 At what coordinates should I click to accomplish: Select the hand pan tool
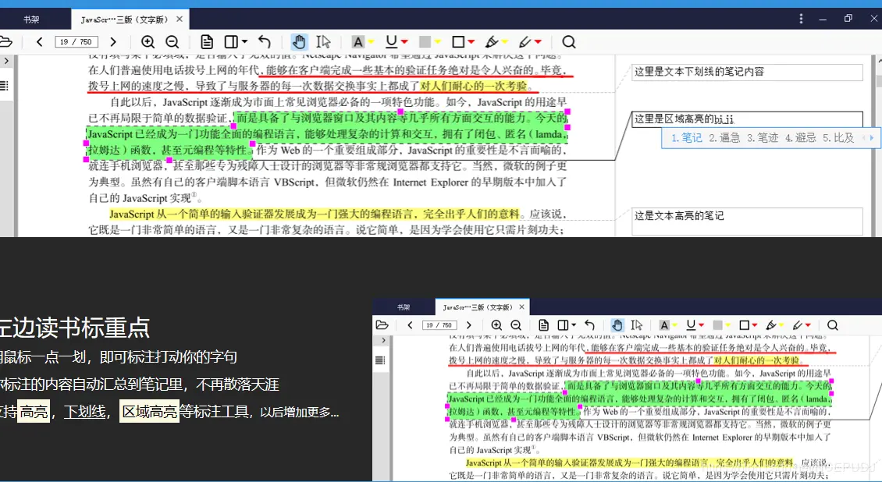click(299, 42)
